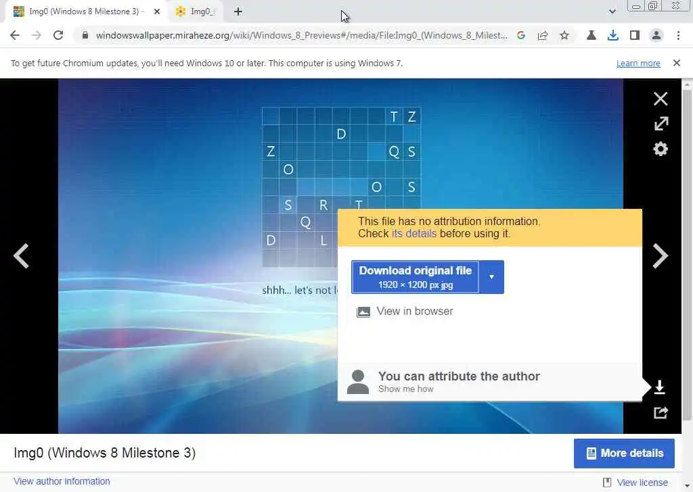Click View in browser link
Image resolution: width=693 pixels, height=492 pixels.
click(x=415, y=311)
